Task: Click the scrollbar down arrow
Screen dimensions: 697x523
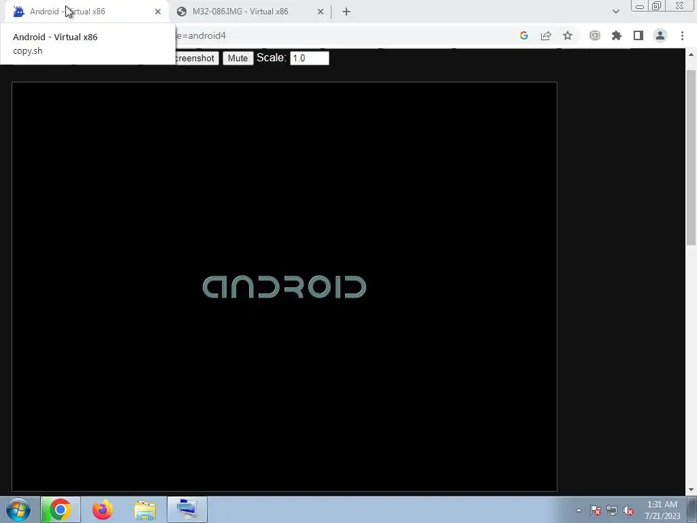Action: point(691,490)
